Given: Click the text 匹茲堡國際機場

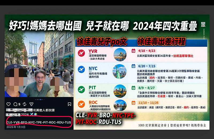Looking at the screenshot, I should (x=98, y=92).
